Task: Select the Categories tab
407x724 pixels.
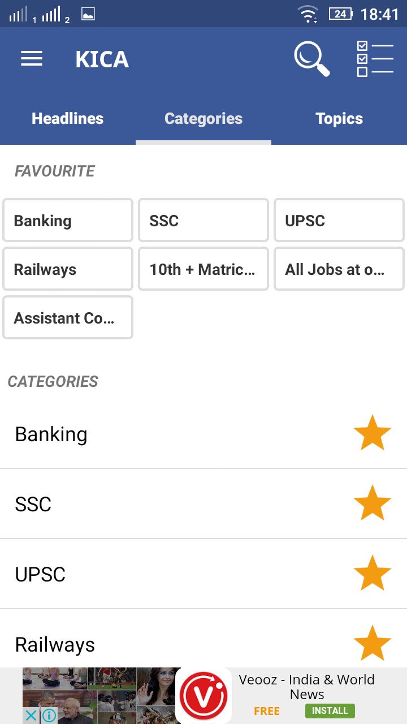Action: 203,119
